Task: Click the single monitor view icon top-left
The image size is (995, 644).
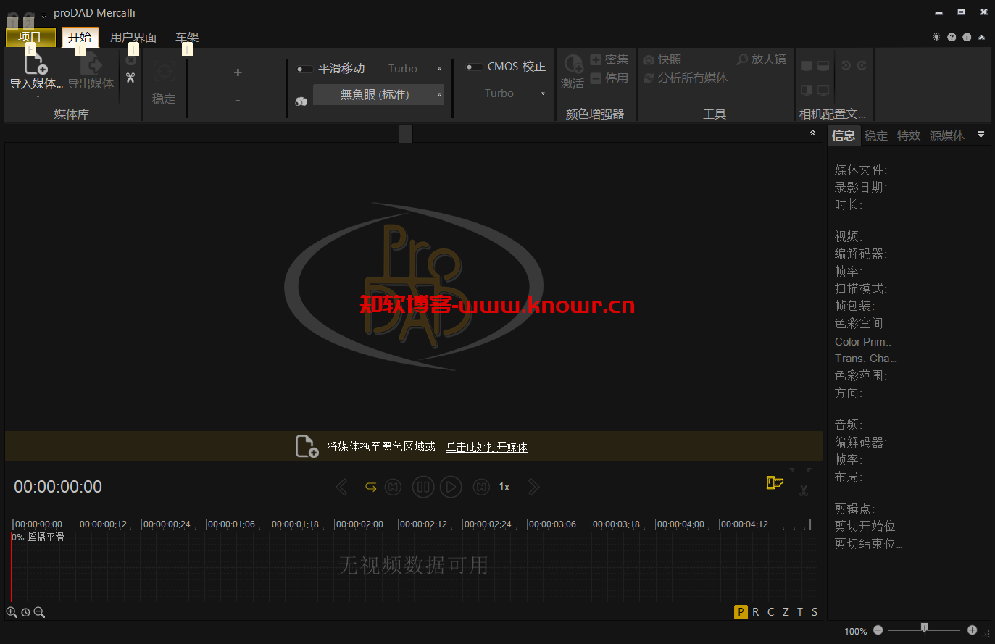Action: (x=807, y=66)
